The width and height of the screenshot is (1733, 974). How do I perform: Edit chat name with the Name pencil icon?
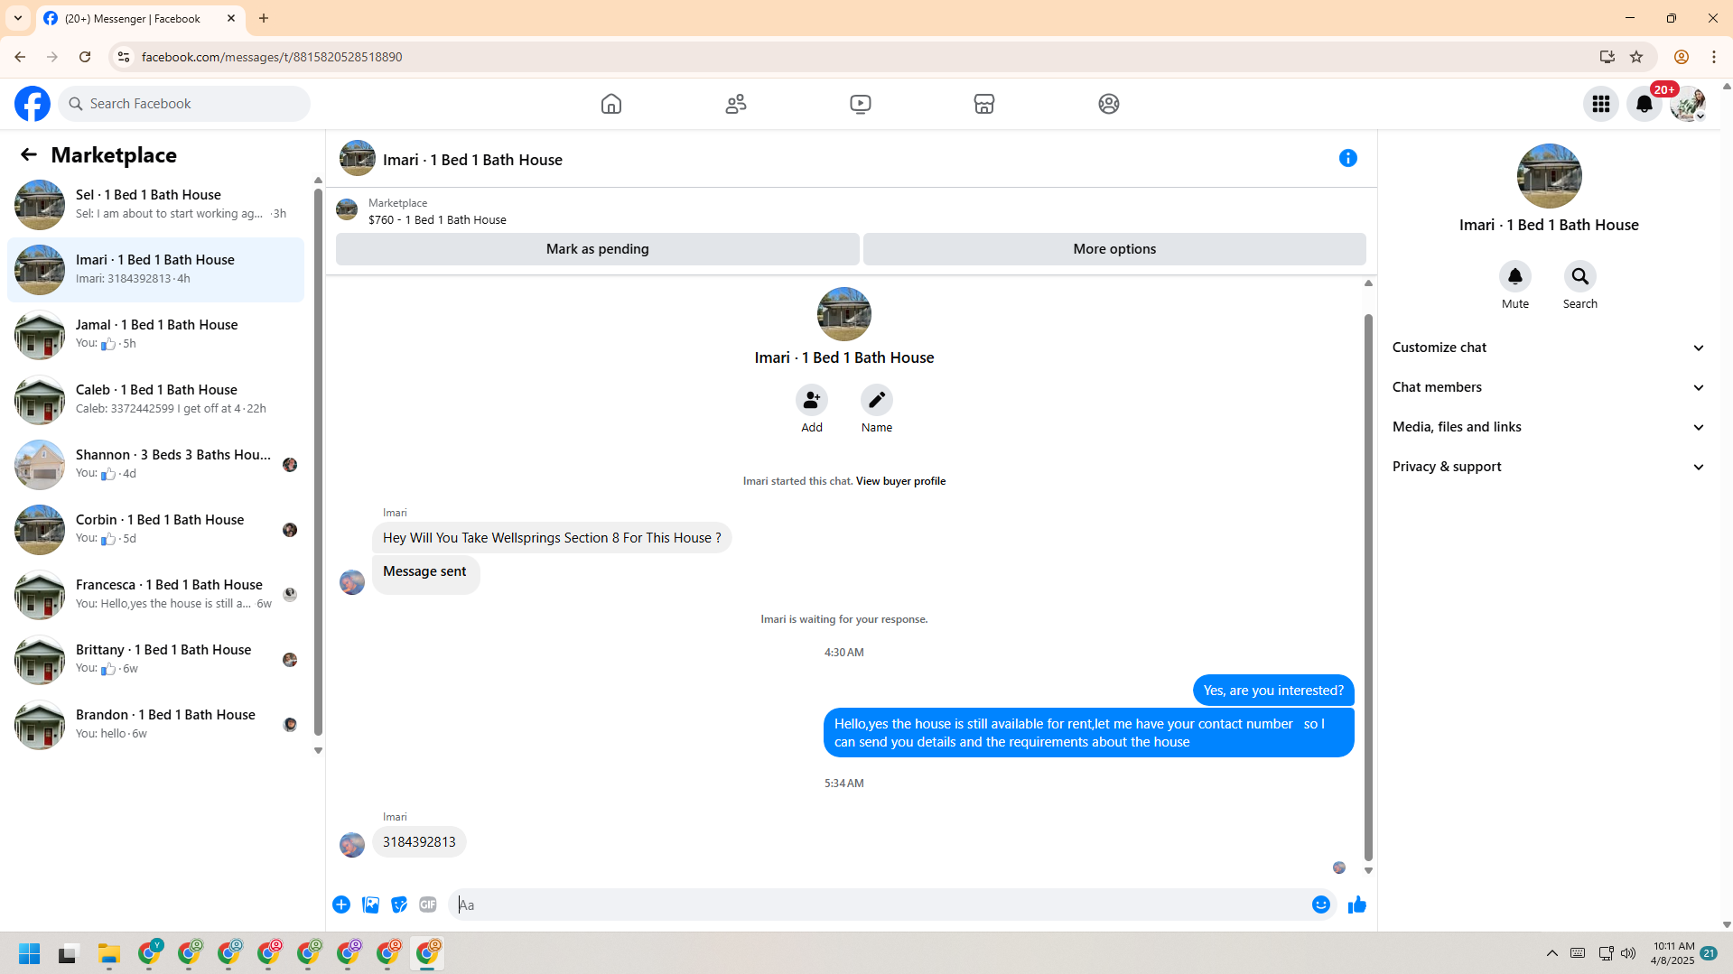tap(877, 400)
